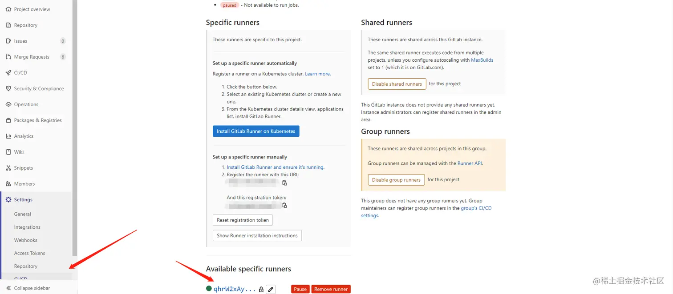Open the CI/CD item beside the rocket icon
Image resolution: width=673 pixels, height=294 pixels.
click(x=20, y=73)
